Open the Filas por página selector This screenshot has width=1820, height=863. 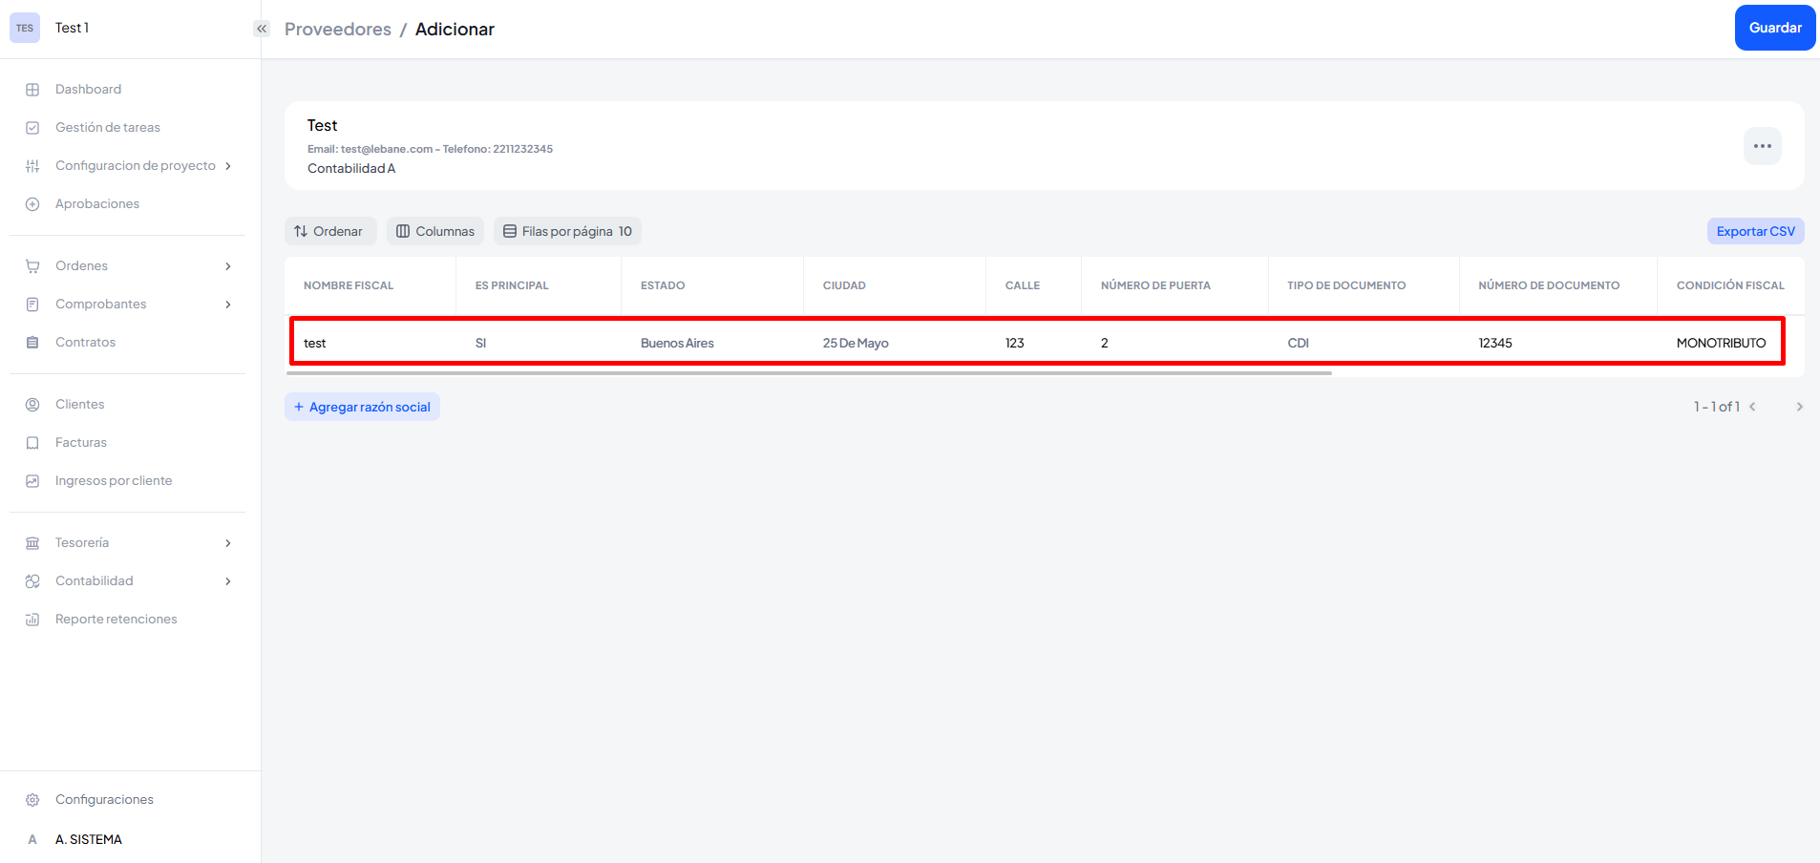(567, 231)
